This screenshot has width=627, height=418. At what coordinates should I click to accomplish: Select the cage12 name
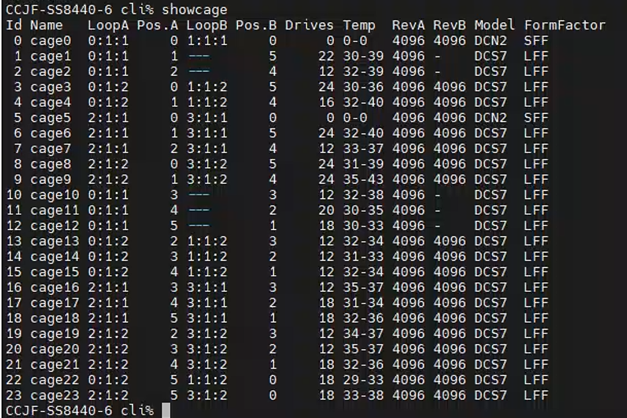(55, 225)
